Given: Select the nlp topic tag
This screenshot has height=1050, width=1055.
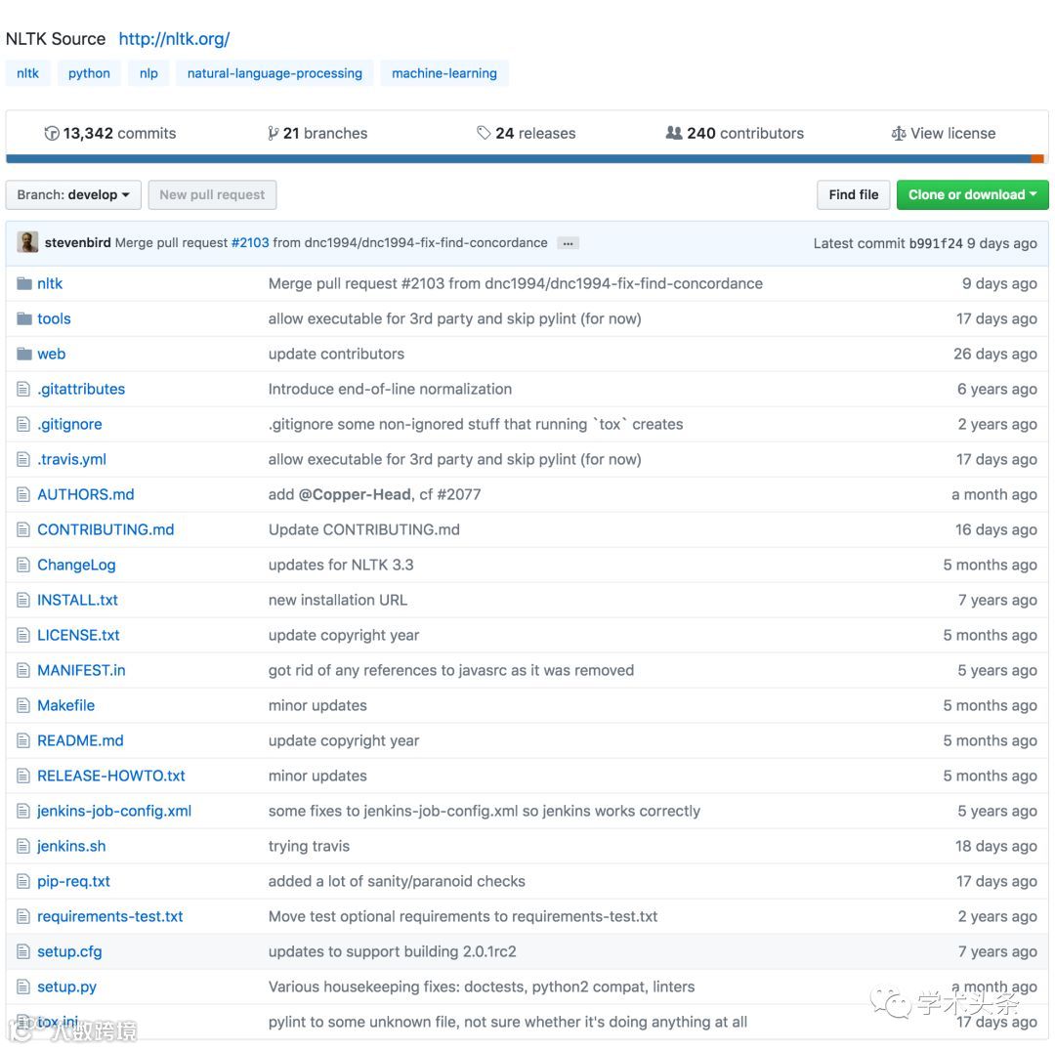Looking at the screenshot, I should 148,73.
